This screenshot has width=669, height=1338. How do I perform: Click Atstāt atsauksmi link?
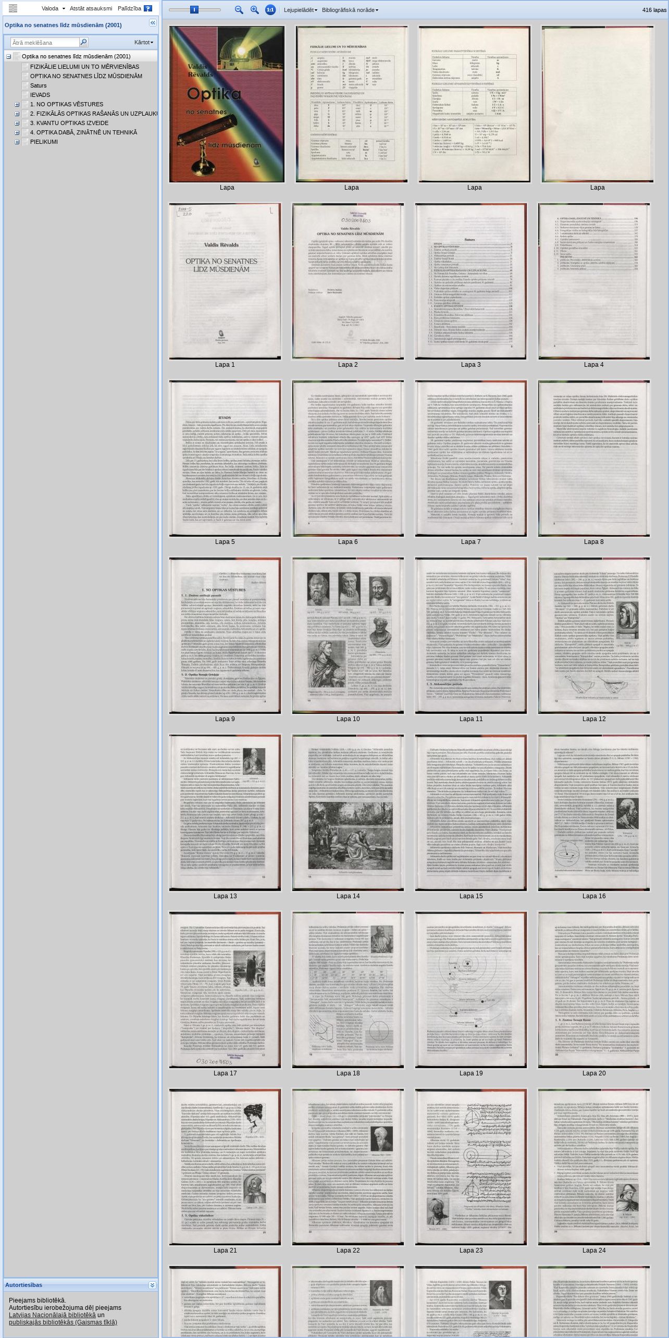tap(91, 8)
